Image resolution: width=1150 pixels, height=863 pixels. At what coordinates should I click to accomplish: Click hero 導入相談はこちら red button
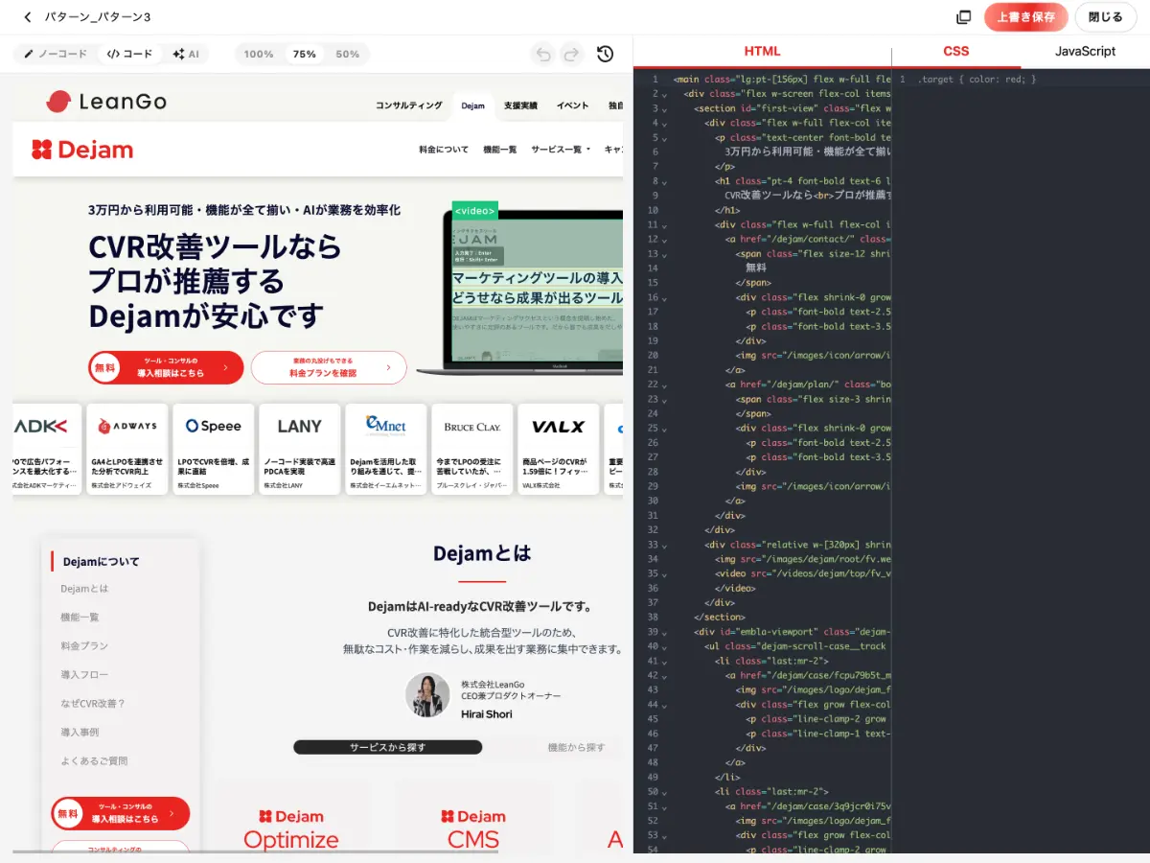(166, 367)
